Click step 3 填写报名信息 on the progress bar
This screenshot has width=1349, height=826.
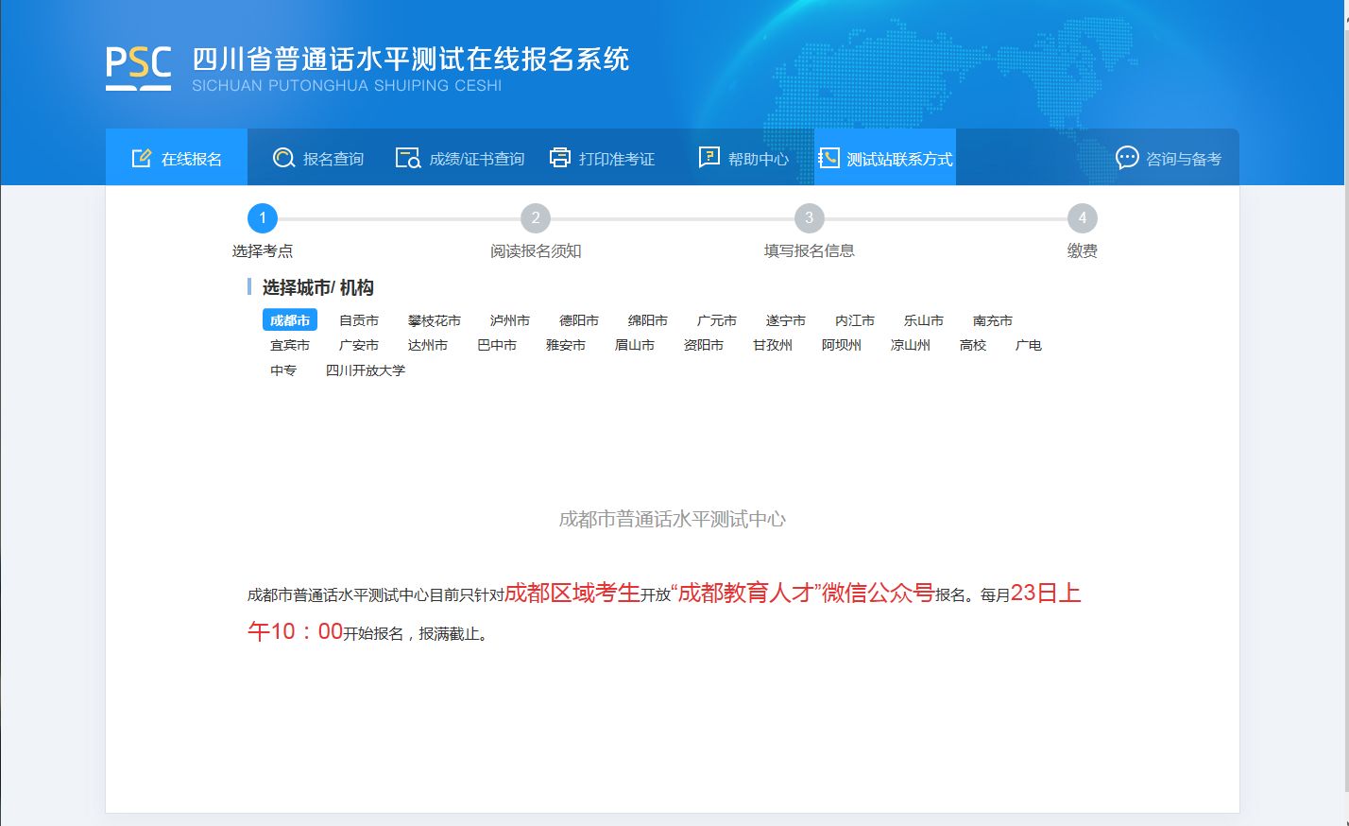(x=809, y=217)
